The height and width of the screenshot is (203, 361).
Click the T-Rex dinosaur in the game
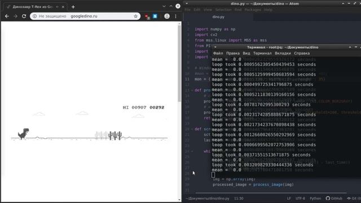(24, 134)
